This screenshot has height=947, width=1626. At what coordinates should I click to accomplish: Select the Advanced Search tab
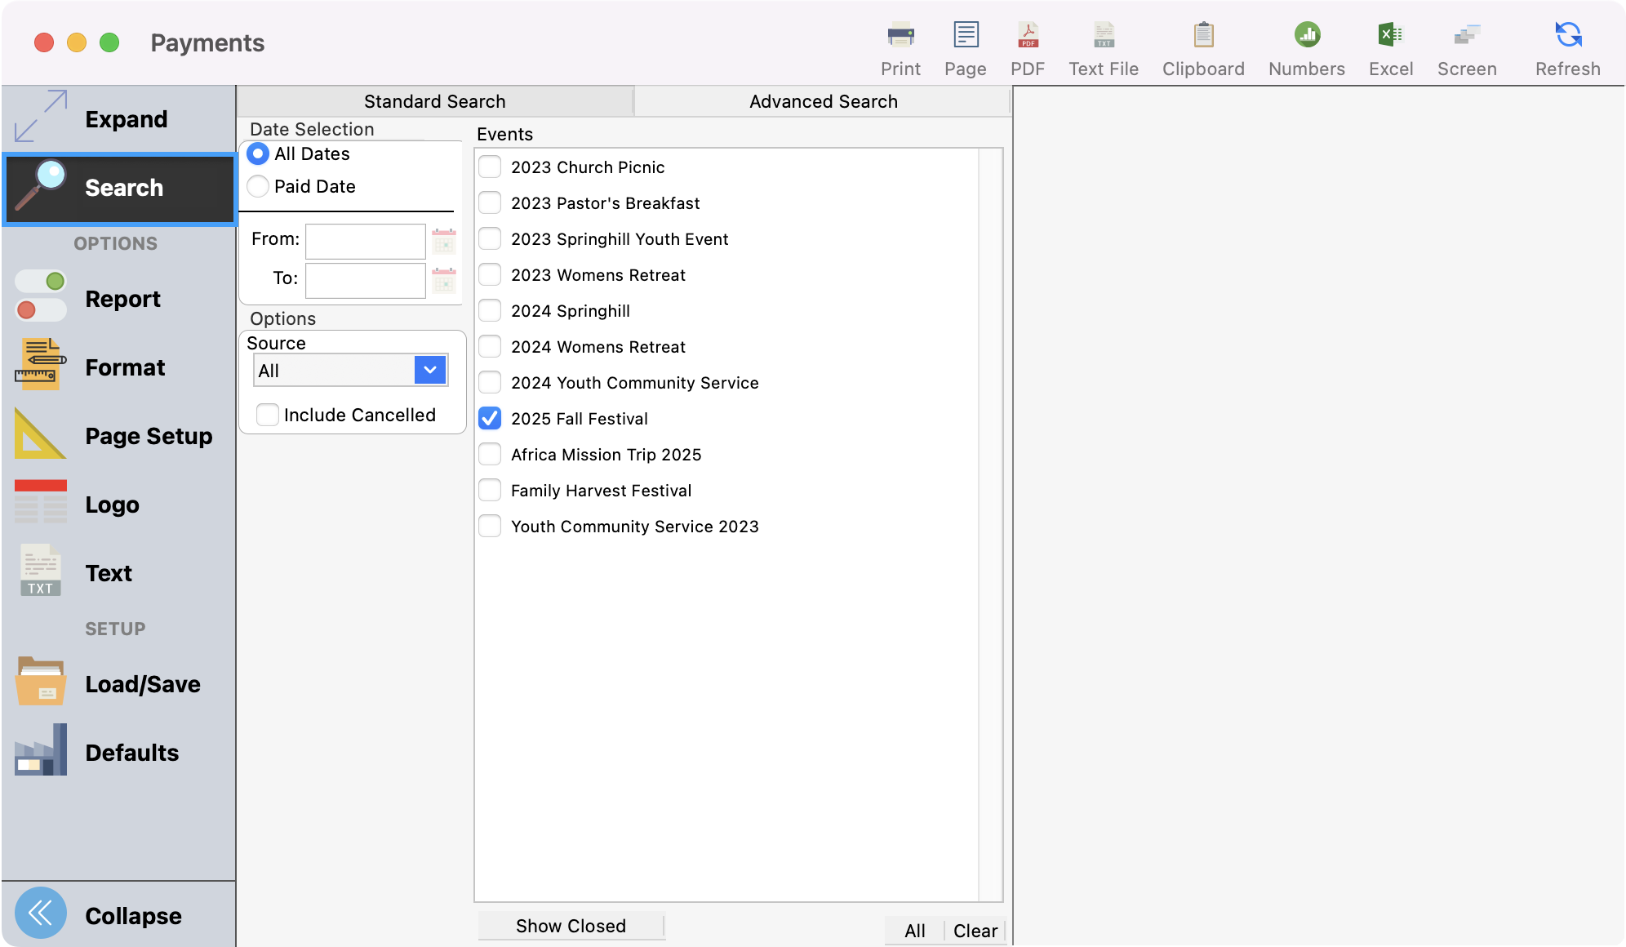pos(823,100)
